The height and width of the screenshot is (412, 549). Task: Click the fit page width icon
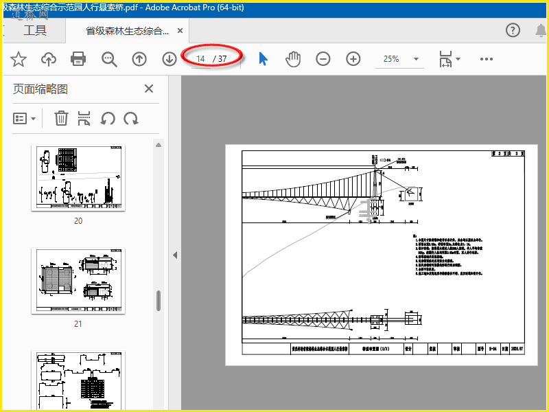[x=445, y=59]
